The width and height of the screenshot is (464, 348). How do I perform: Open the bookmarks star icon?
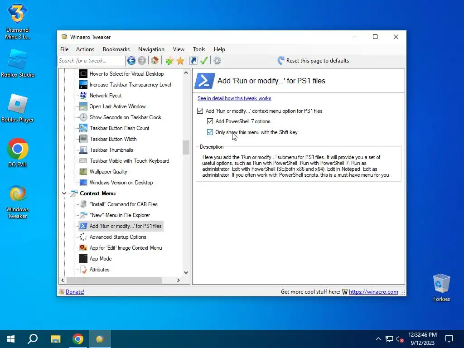[x=180, y=61]
